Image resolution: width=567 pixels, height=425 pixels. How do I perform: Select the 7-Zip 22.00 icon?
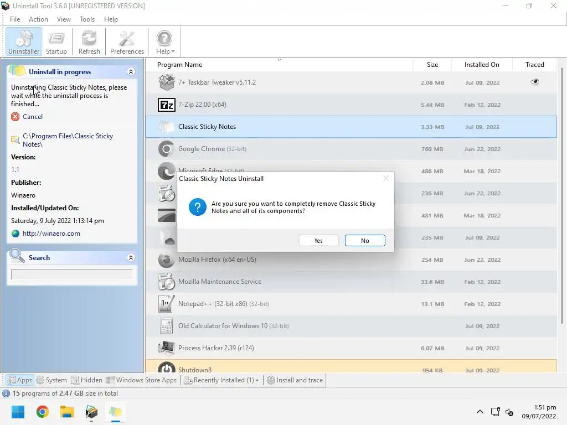tap(166, 105)
